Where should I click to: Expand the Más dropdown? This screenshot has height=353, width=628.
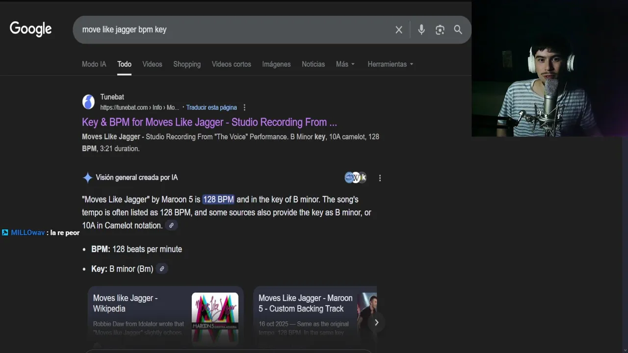(x=345, y=64)
